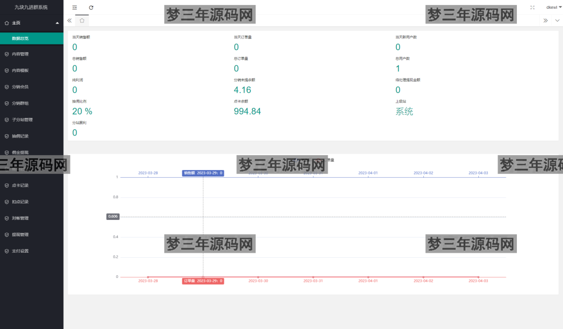Click the shield icon beside 支付设置
This screenshot has height=329, width=563.
[7, 251]
